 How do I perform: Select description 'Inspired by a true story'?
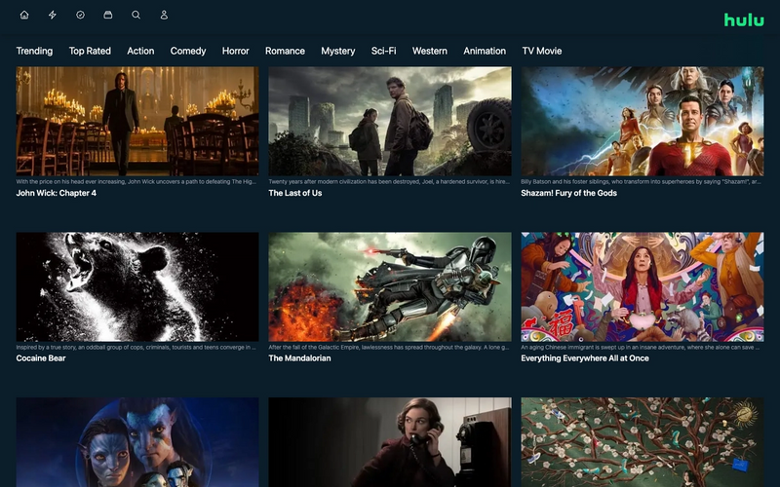coord(136,348)
